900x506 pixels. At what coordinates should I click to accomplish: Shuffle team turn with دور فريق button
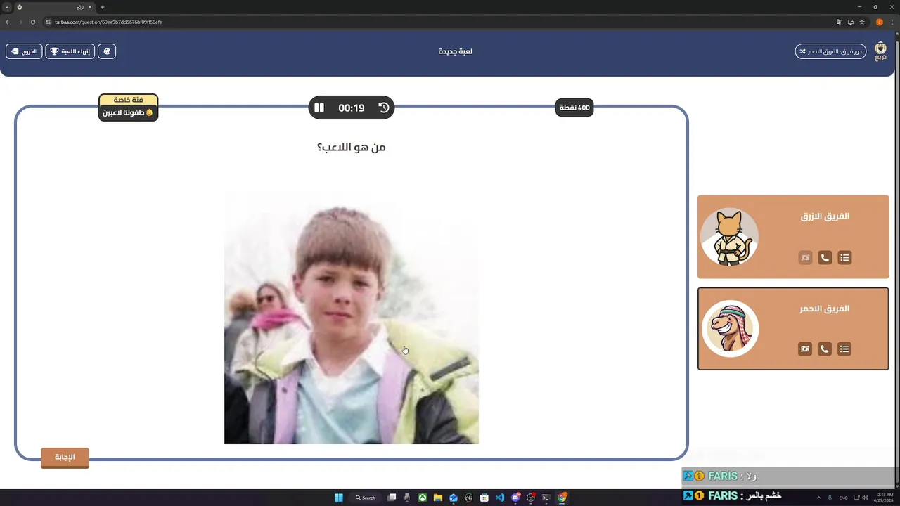[x=830, y=51]
